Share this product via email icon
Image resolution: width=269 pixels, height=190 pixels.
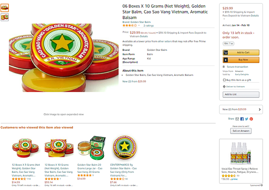237,119
